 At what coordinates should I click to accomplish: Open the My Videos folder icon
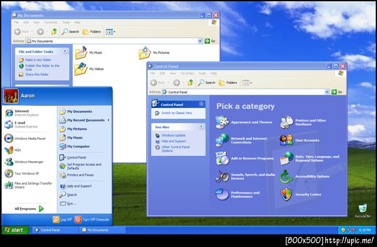pos(81,69)
